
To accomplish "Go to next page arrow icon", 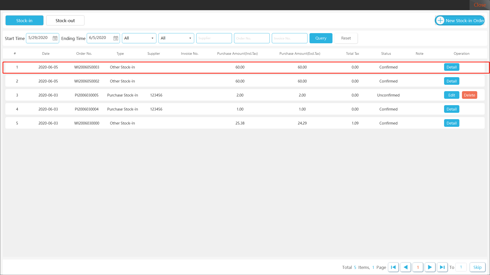I will point(430,267).
